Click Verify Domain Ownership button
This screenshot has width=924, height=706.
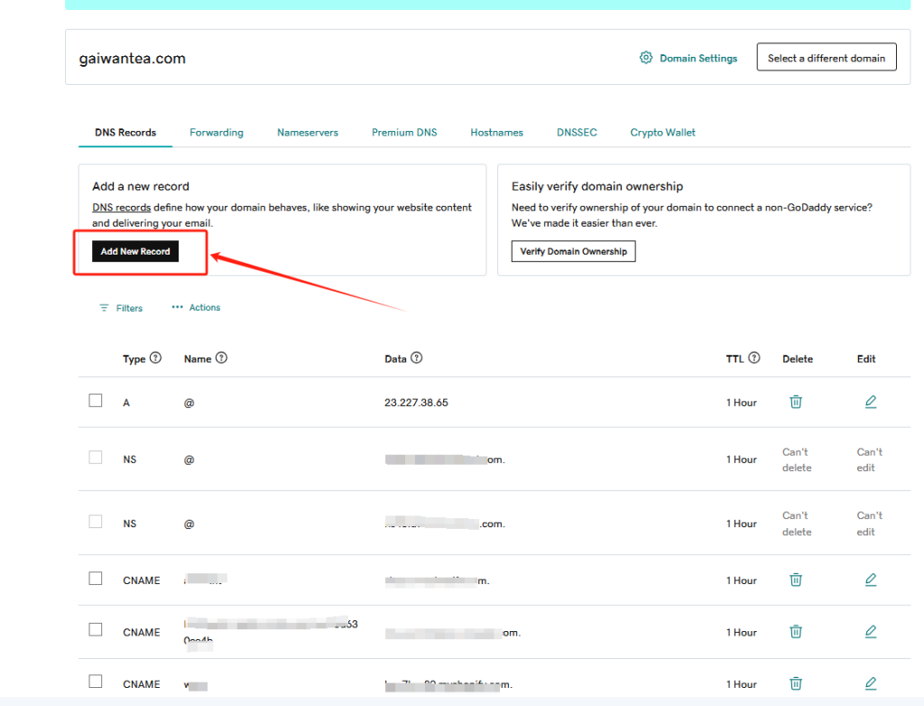[x=573, y=251]
